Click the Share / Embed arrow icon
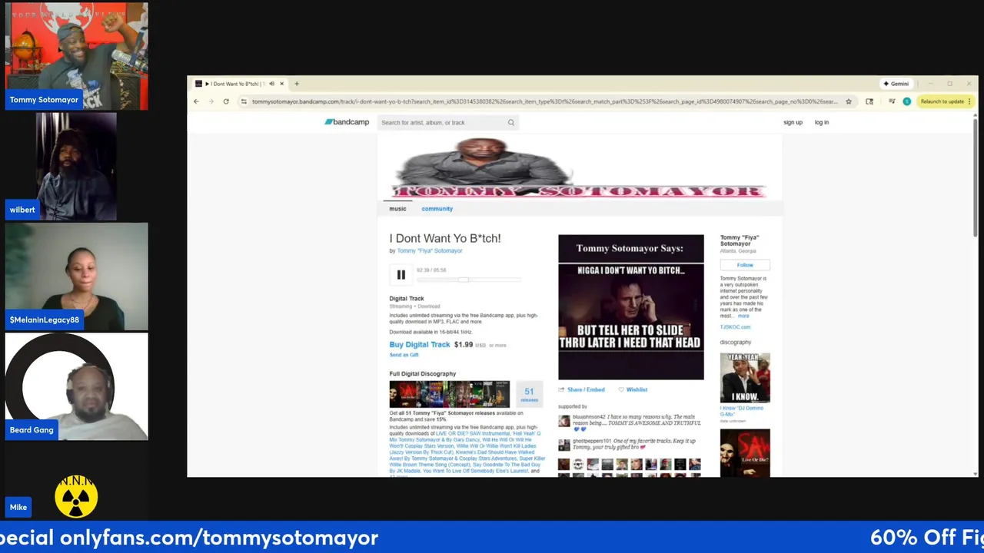The width and height of the screenshot is (984, 553). [561, 389]
